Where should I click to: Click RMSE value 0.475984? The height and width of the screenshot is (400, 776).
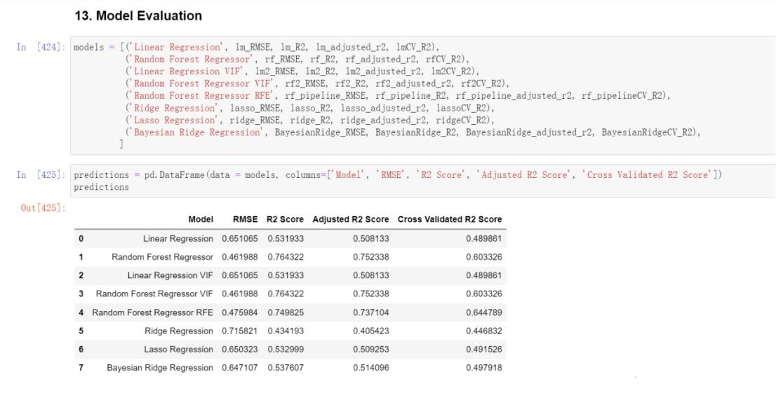[x=239, y=312]
